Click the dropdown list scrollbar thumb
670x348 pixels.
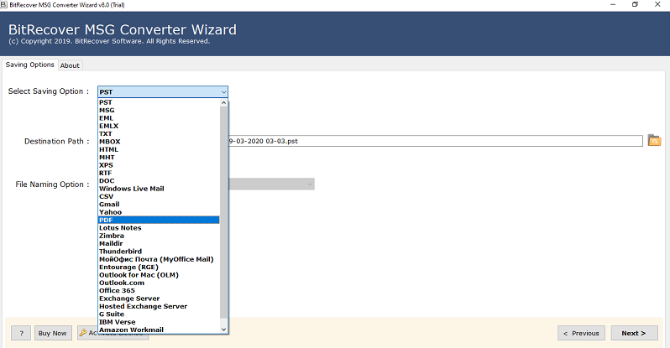pyautogui.click(x=223, y=212)
